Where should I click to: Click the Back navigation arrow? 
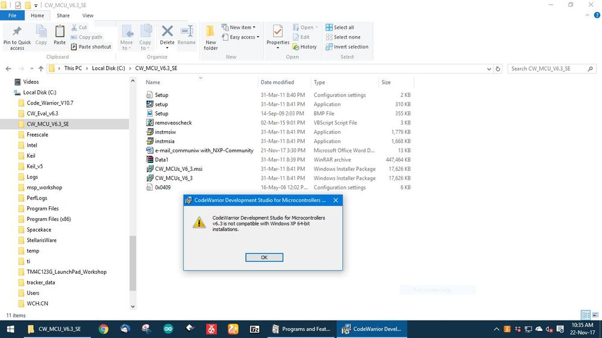click(8, 69)
